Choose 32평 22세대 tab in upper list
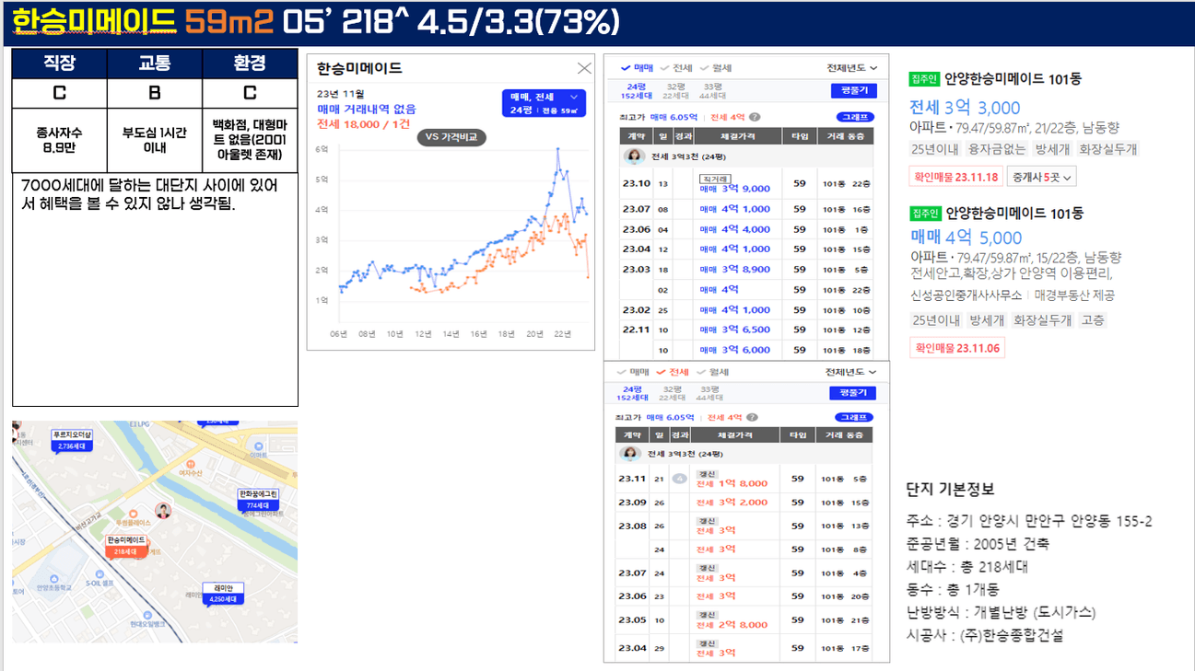The width and height of the screenshot is (1195, 671). coord(675,90)
